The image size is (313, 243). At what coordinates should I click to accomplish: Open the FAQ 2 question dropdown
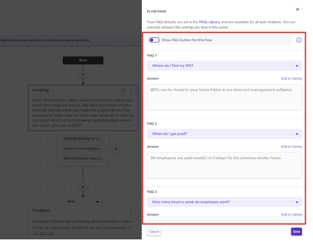(x=297, y=134)
